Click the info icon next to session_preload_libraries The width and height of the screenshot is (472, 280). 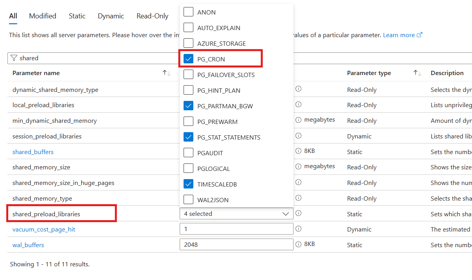[298, 136]
